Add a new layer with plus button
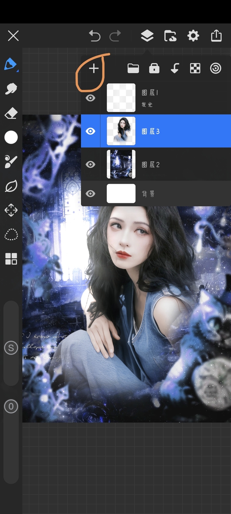231x514 pixels. tap(94, 68)
